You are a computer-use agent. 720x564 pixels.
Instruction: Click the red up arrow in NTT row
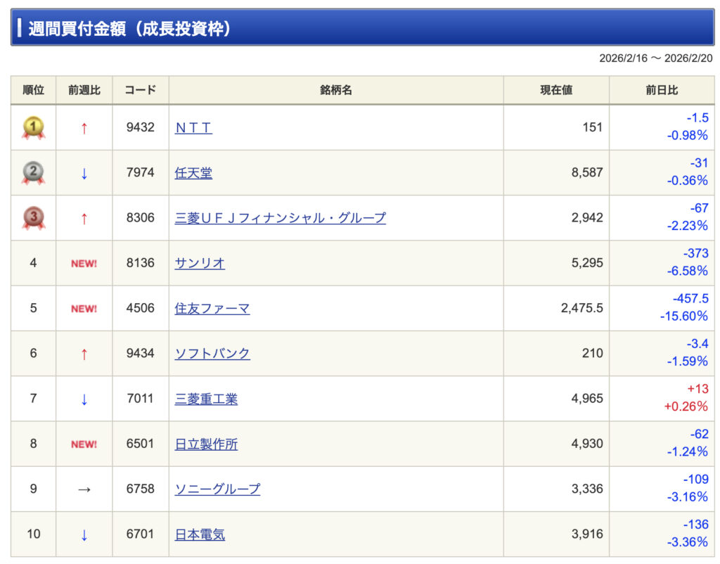pos(84,128)
